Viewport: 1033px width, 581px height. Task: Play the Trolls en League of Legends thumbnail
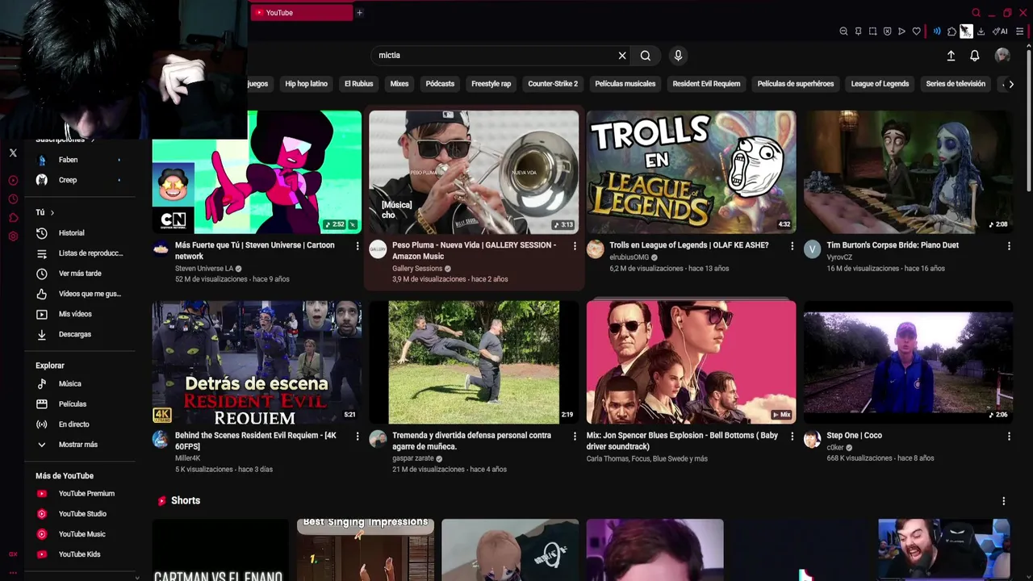click(691, 172)
